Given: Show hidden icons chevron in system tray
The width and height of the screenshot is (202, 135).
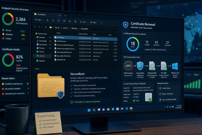Looking at the screenshot, I should (x=165, y=107).
